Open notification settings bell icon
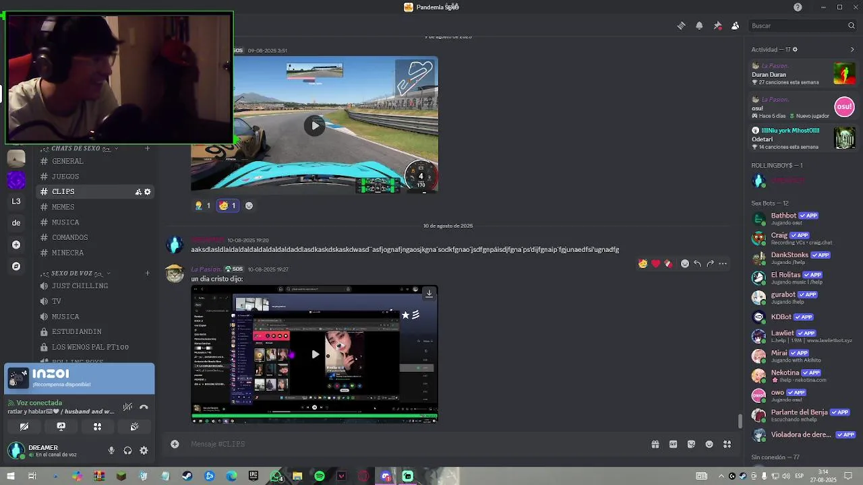This screenshot has width=863, height=485. [699, 26]
